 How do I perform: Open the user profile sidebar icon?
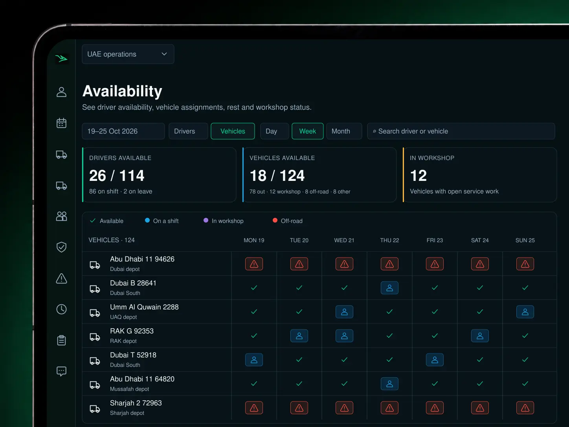61,92
